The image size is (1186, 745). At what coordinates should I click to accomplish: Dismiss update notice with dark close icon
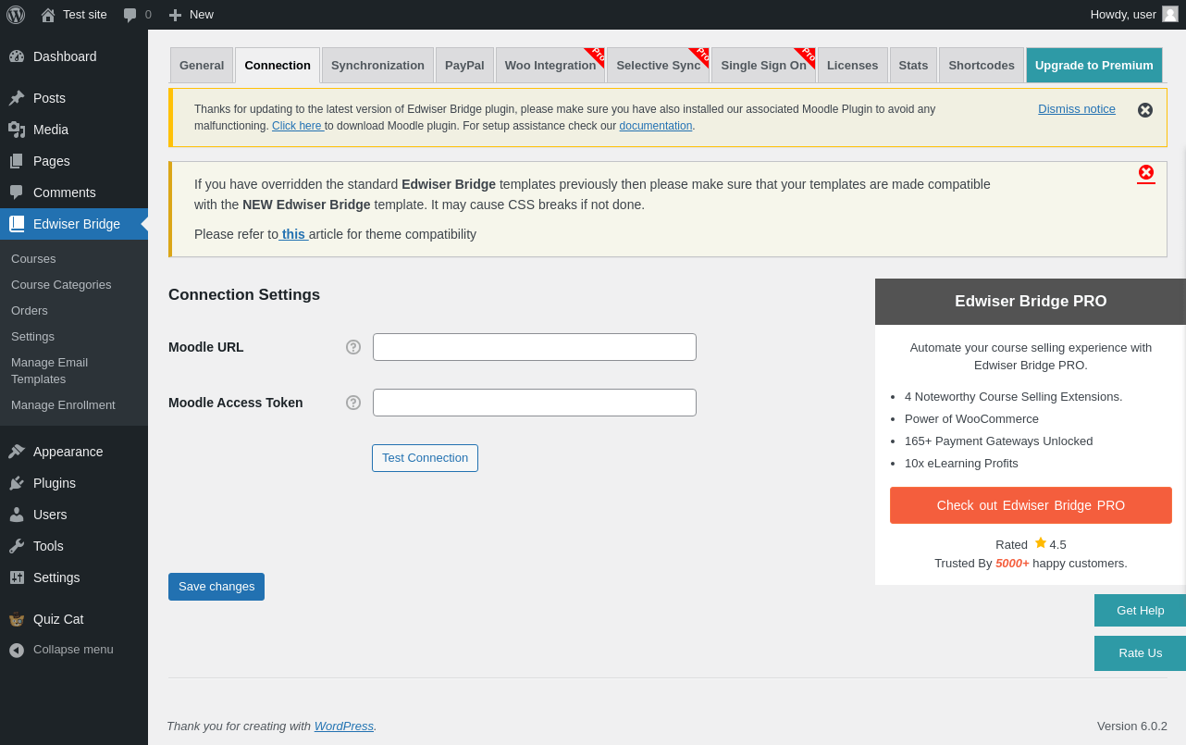click(1145, 110)
